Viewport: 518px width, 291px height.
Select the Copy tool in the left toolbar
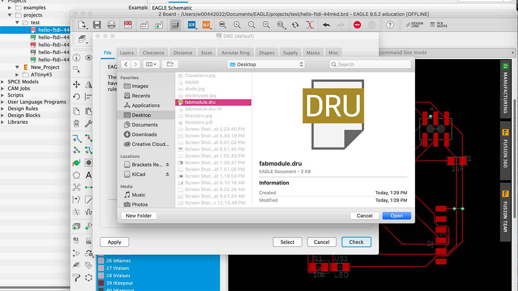[76, 111]
